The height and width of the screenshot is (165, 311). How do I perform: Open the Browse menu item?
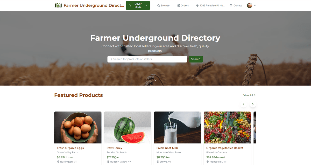click(163, 5)
